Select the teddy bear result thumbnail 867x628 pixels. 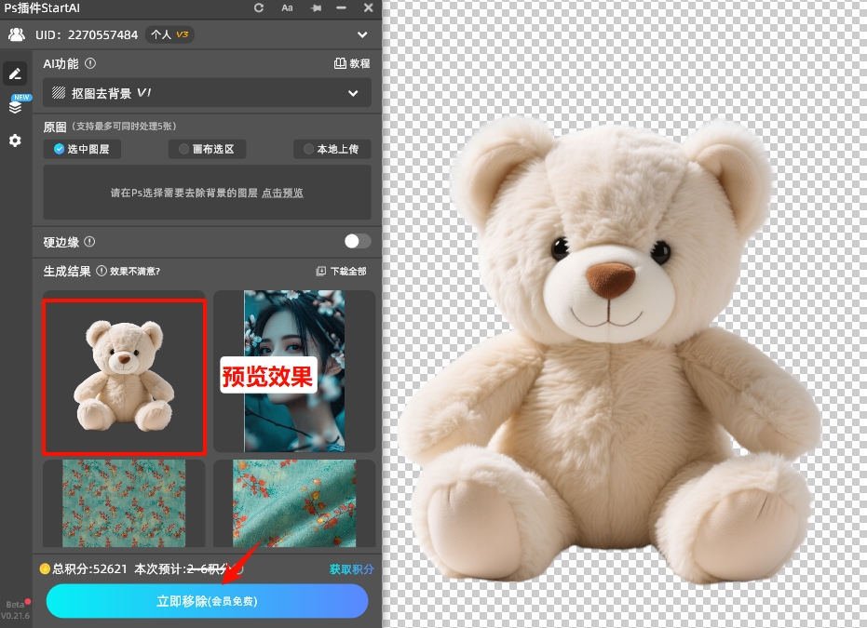(124, 376)
